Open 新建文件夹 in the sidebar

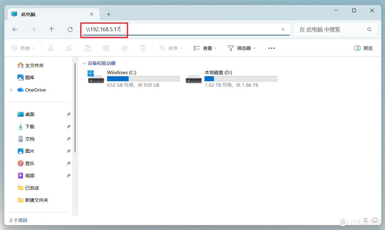[33, 200]
